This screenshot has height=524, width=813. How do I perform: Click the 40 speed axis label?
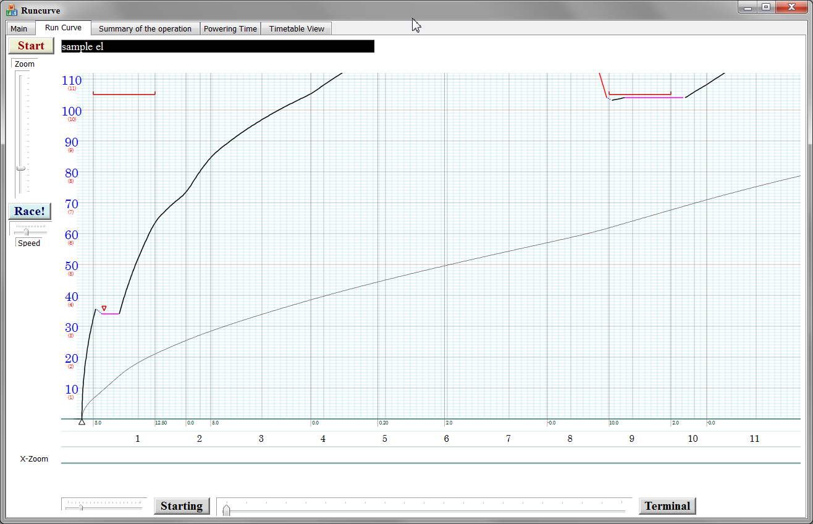click(72, 297)
